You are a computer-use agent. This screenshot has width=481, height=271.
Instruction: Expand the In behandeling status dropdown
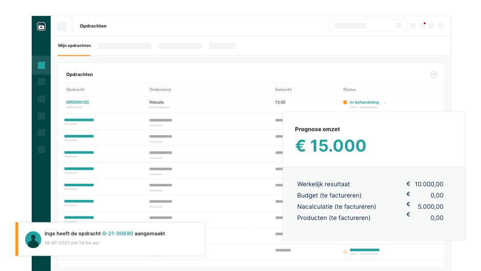tap(385, 103)
